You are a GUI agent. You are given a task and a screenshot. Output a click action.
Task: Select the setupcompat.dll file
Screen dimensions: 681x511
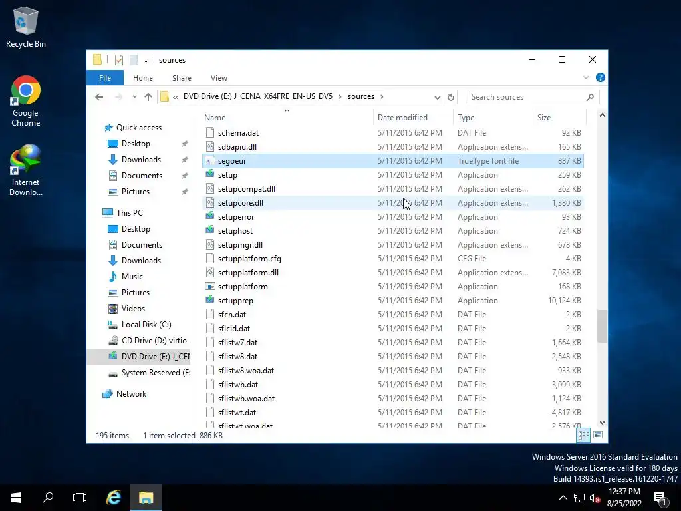246,189
